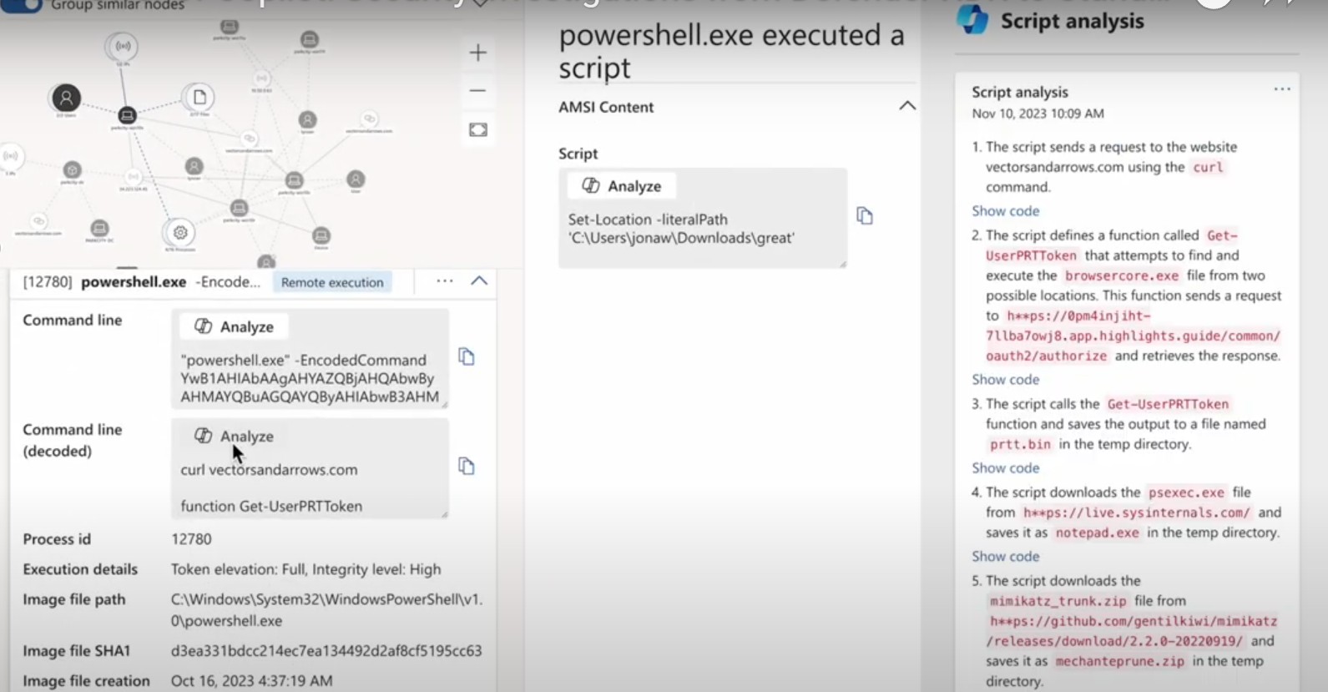The height and width of the screenshot is (692, 1328).
Task: Click the Copilot logo beside Script analysis
Action: 972,20
